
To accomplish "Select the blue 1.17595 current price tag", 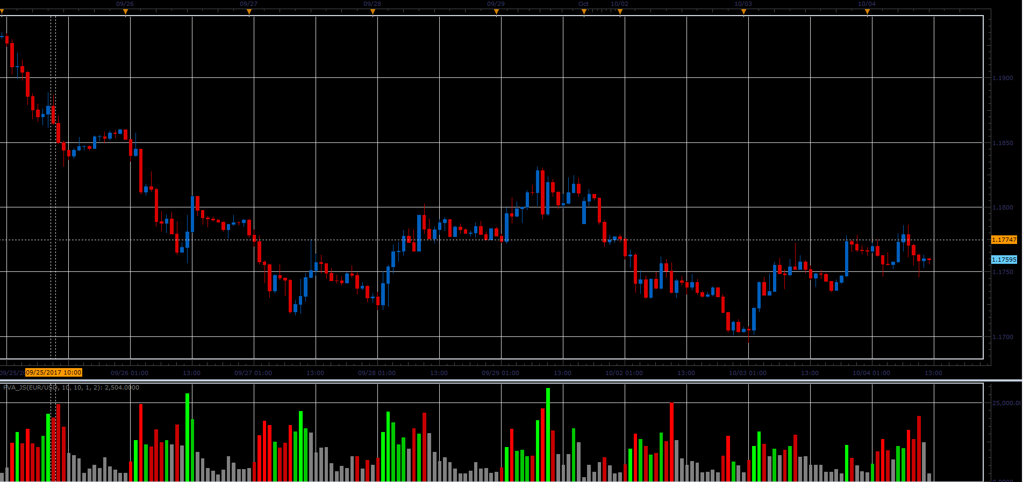I will pos(1004,260).
